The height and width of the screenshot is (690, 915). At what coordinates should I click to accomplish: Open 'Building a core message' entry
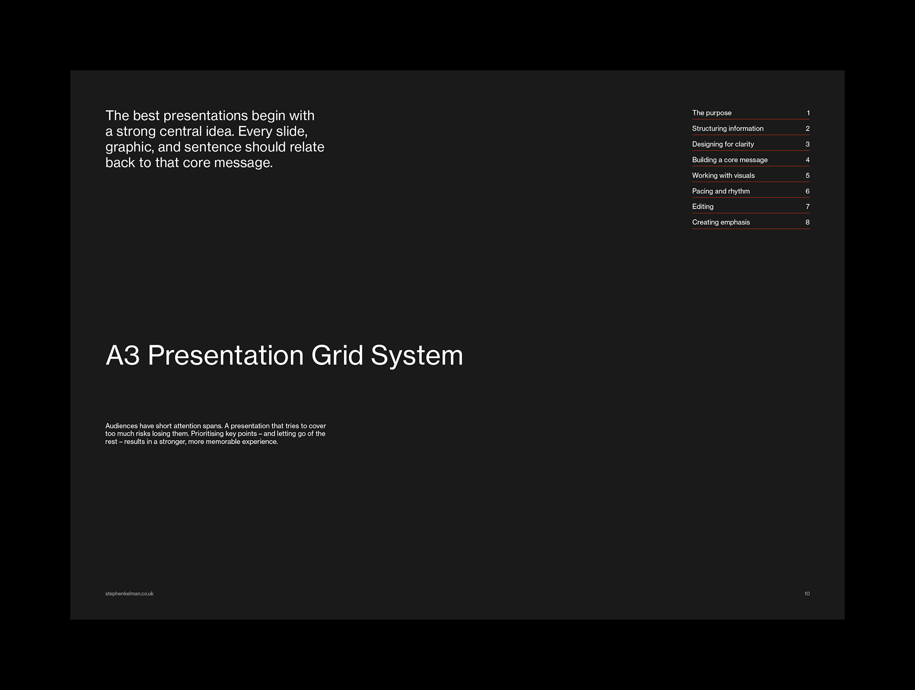coord(730,160)
